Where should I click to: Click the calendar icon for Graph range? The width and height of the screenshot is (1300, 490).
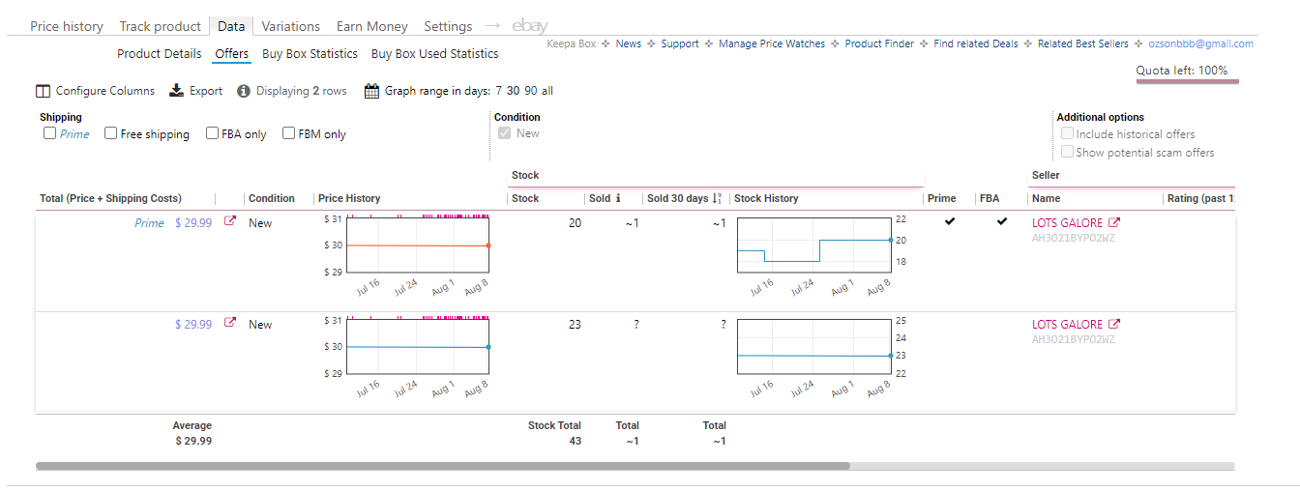[x=371, y=91]
